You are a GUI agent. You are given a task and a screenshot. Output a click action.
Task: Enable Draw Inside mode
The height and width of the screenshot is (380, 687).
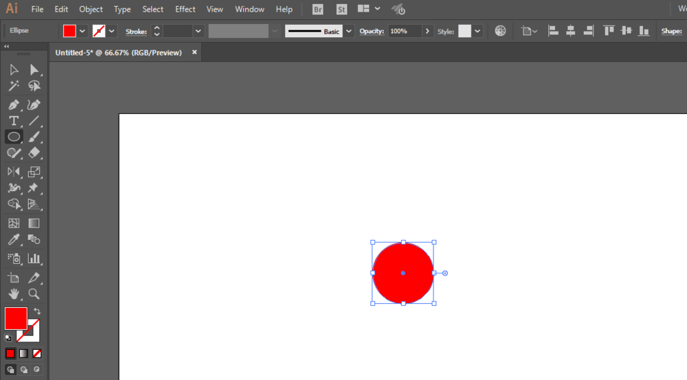pos(37,370)
